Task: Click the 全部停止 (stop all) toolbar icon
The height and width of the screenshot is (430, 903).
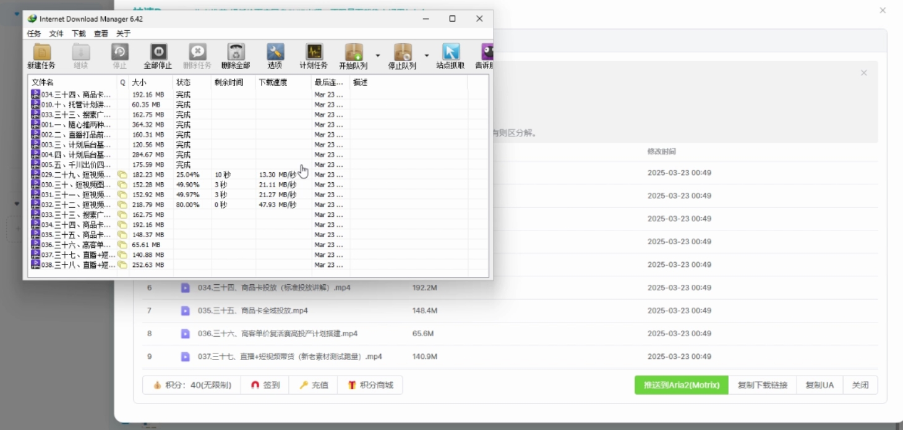Action: [158, 52]
